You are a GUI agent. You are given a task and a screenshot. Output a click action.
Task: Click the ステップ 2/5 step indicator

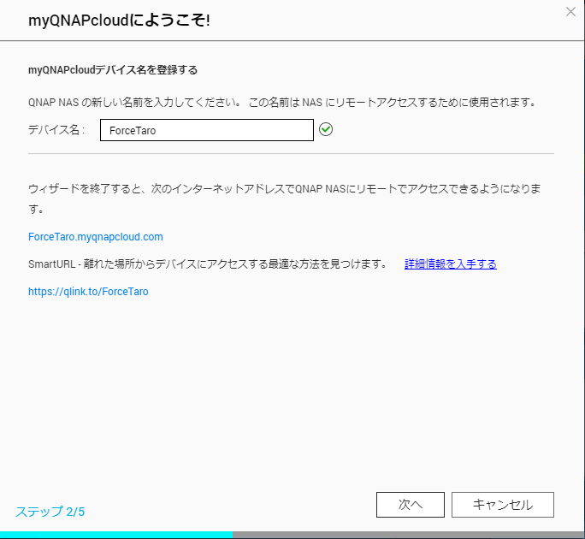coord(50,512)
